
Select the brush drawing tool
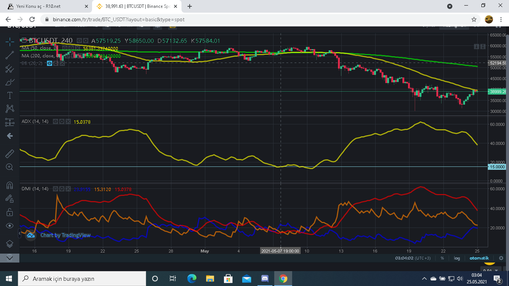10,82
